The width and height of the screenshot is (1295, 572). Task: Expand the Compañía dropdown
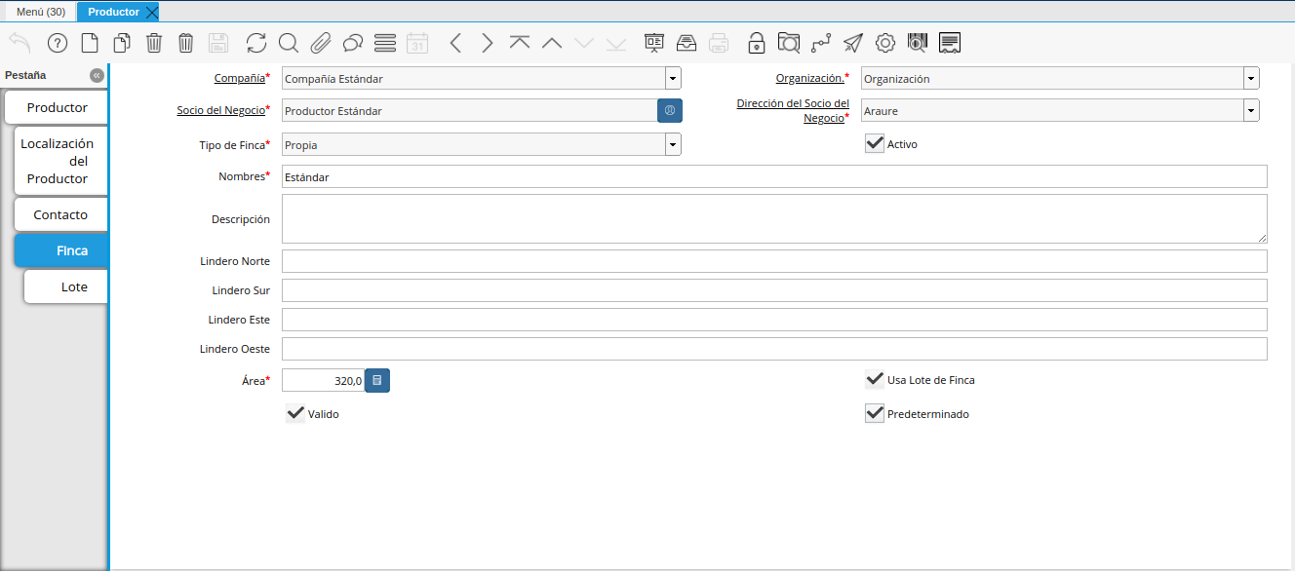point(673,78)
